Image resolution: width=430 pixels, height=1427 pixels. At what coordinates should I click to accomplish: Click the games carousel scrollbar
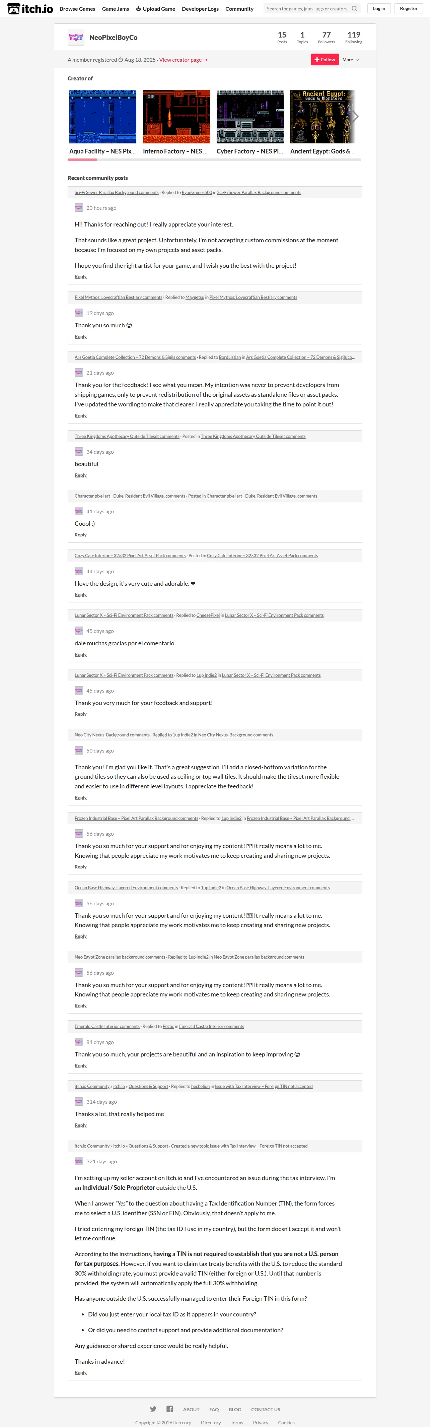tap(214, 159)
